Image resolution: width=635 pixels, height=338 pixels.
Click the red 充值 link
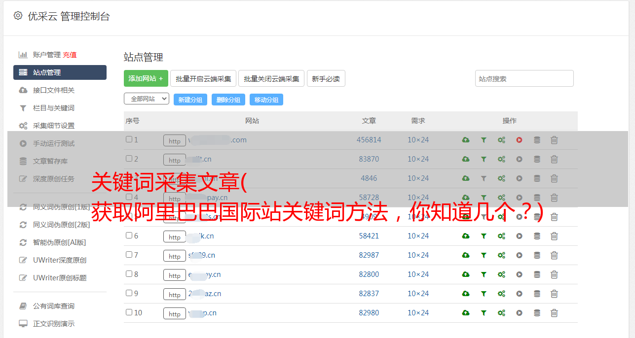(70, 55)
